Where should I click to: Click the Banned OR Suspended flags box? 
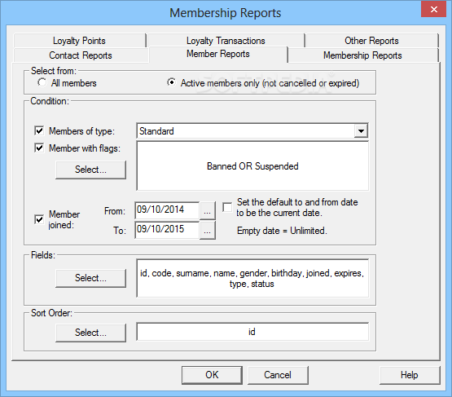[252, 166]
